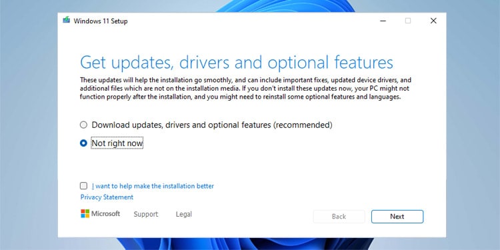
Task: Minimize the Windows 11 Setup window
Action: pyautogui.click(x=383, y=21)
